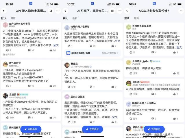
Task: Expand 全文 on 怕辣的商人在攀岩's post
Action: (118, 41)
